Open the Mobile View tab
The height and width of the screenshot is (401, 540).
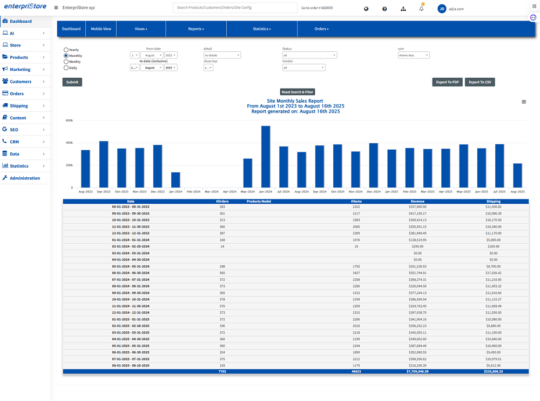(101, 29)
